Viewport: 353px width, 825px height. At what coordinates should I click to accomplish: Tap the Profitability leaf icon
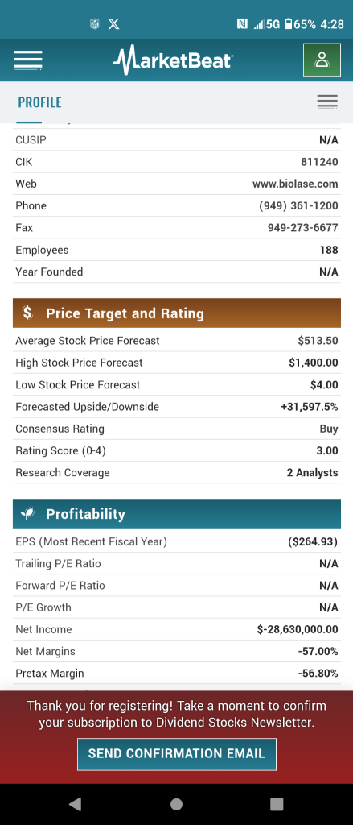pyautogui.click(x=27, y=513)
